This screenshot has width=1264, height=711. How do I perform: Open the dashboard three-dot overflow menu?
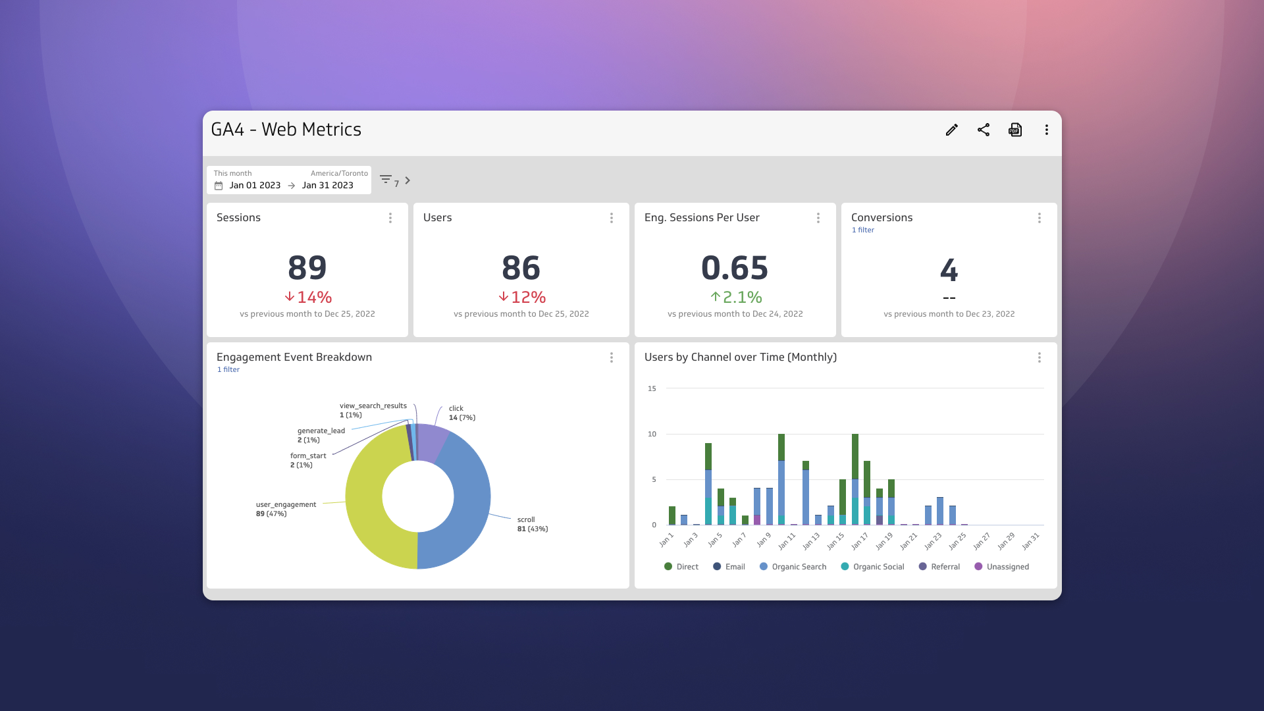tap(1046, 130)
